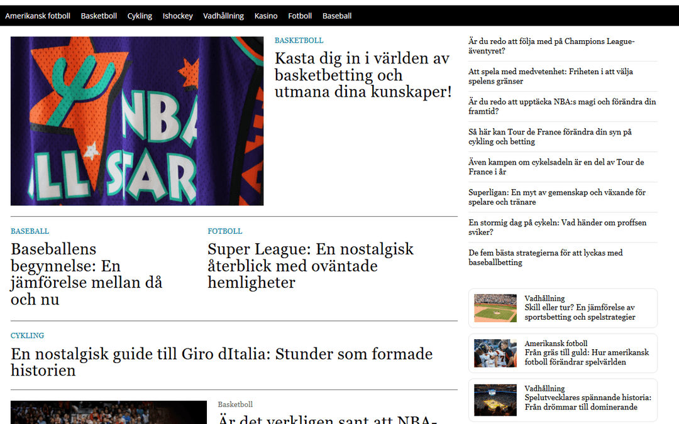
Task: Open 'Baseballens begynnelse' article headline
Action: point(87,274)
